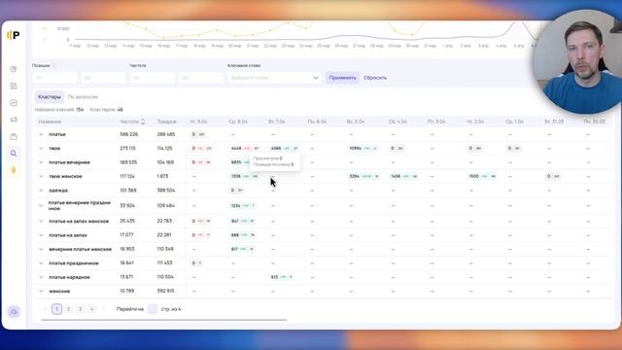This screenshot has width=622, height=350.
Task: Go to pagination page 2
Action: 68,309
